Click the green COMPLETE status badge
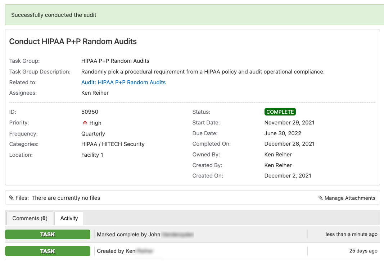384x264 pixels. pos(280,112)
